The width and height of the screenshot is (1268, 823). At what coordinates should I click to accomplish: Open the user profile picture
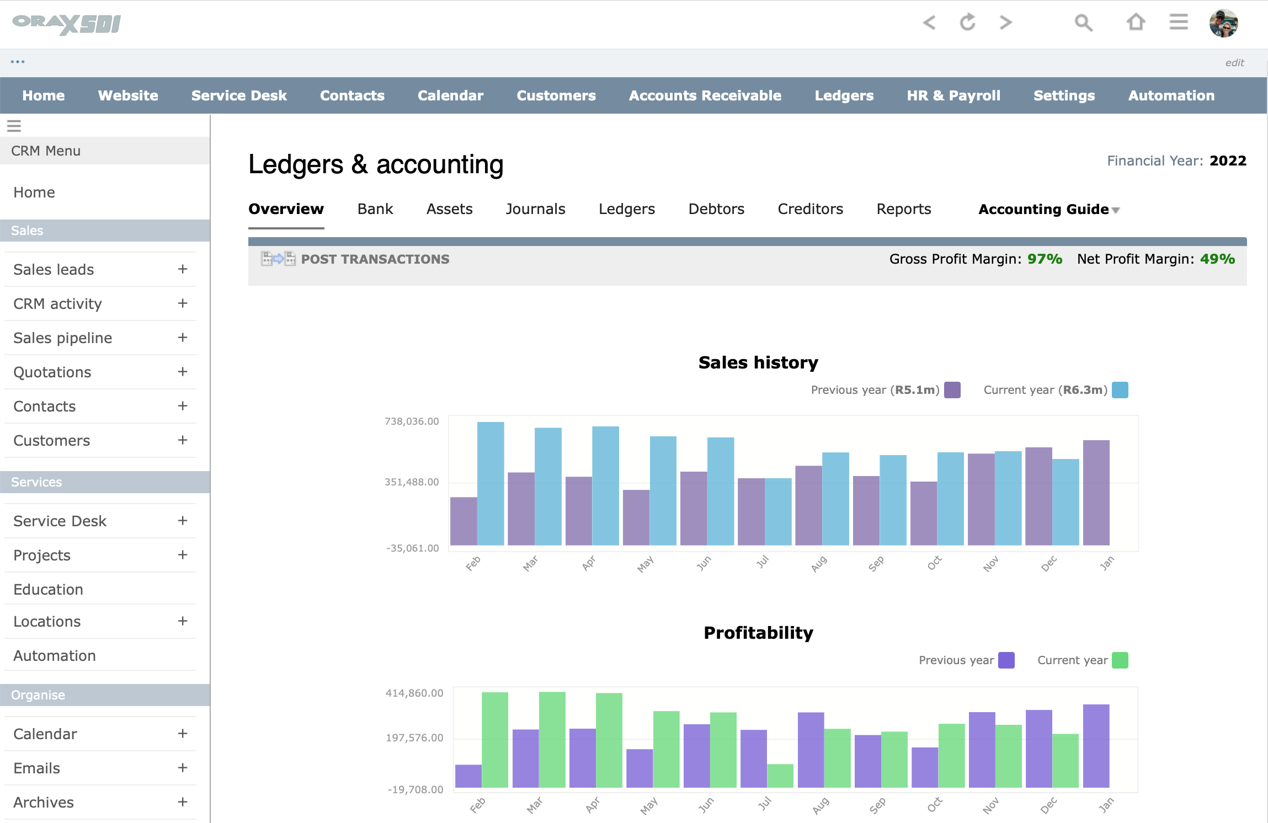pos(1223,23)
